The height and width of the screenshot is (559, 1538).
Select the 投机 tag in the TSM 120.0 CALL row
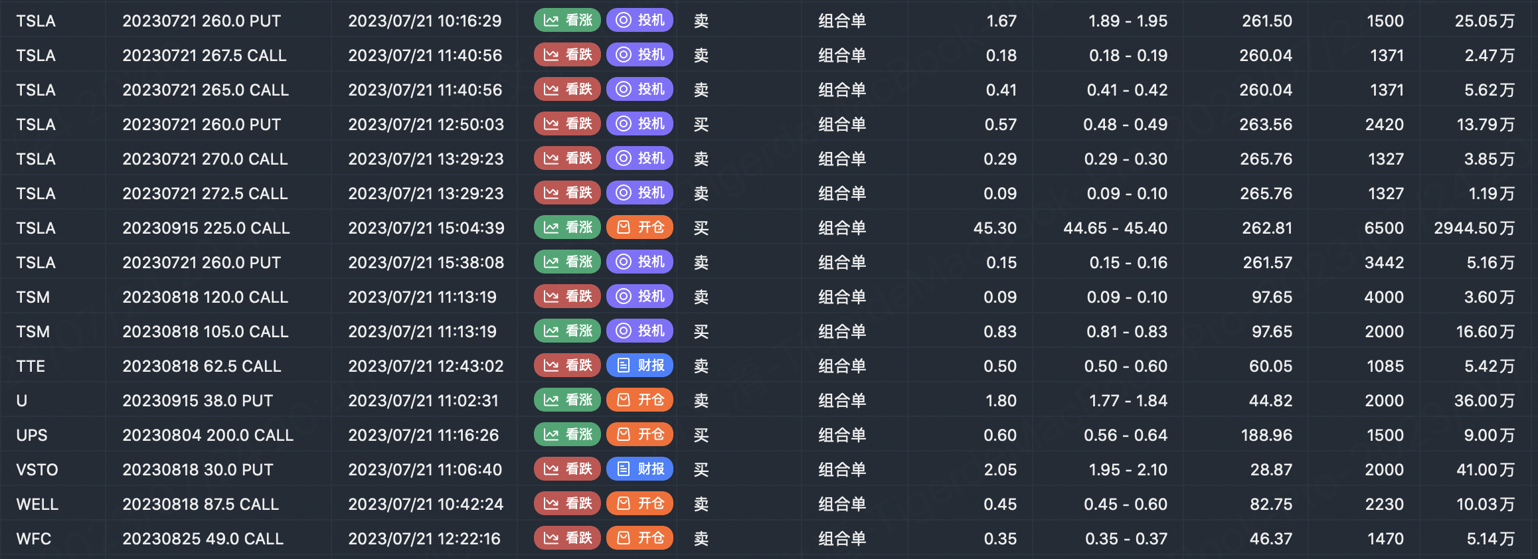[640, 297]
